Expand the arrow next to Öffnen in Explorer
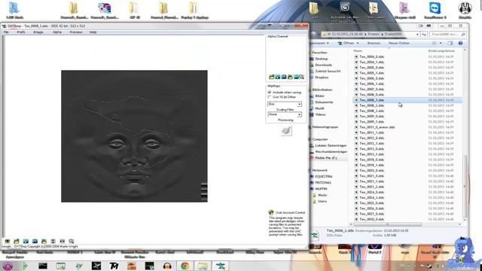 coord(358,43)
